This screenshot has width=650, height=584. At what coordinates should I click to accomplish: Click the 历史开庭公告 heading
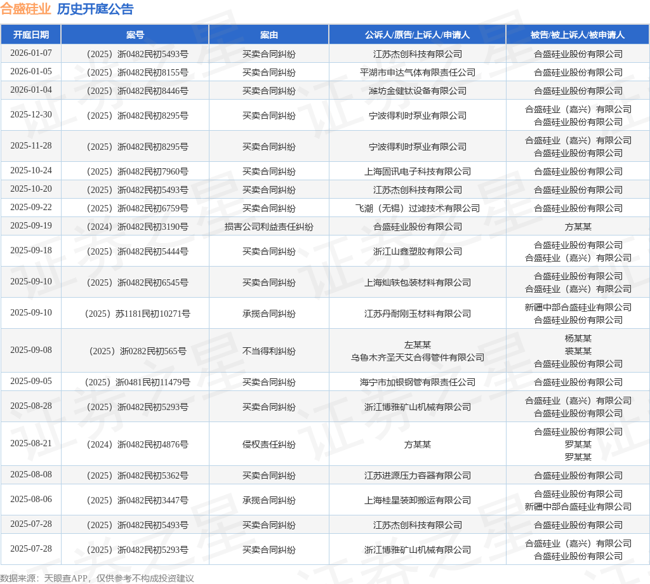[x=95, y=9]
